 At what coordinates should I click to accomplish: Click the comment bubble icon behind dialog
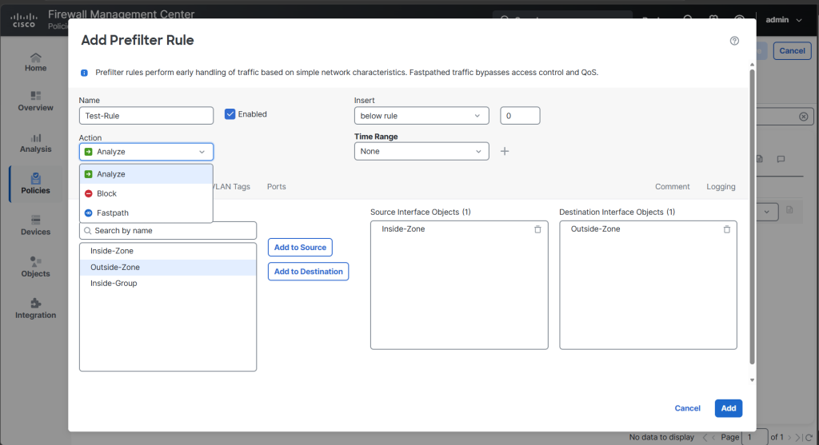pyautogui.click(x=781, y=159)
